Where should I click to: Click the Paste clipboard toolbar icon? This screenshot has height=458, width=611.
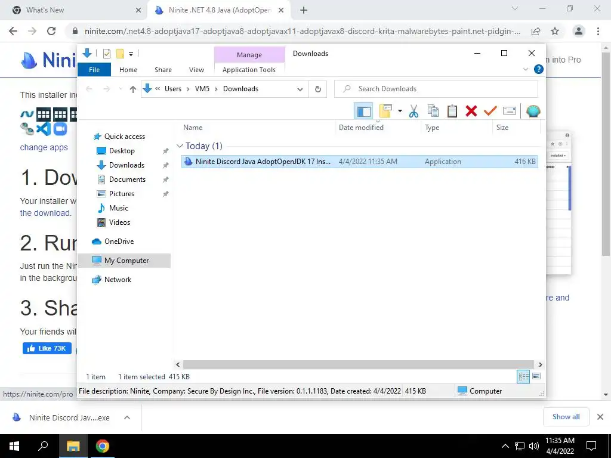pos(452,111)
